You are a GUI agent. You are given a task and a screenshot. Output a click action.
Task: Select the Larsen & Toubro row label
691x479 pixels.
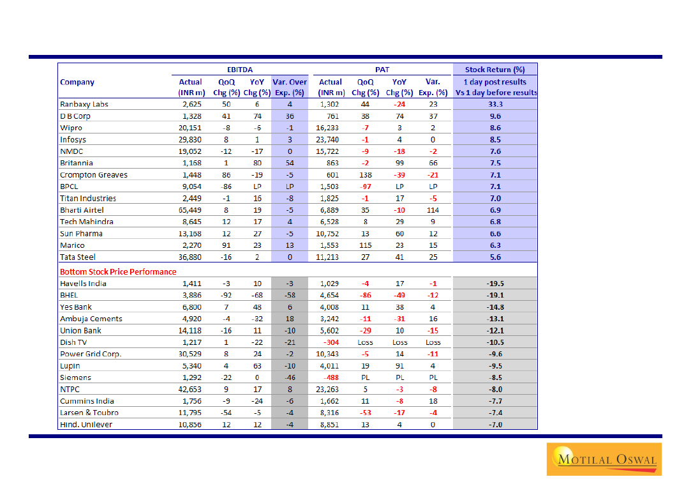click(89, 413)
